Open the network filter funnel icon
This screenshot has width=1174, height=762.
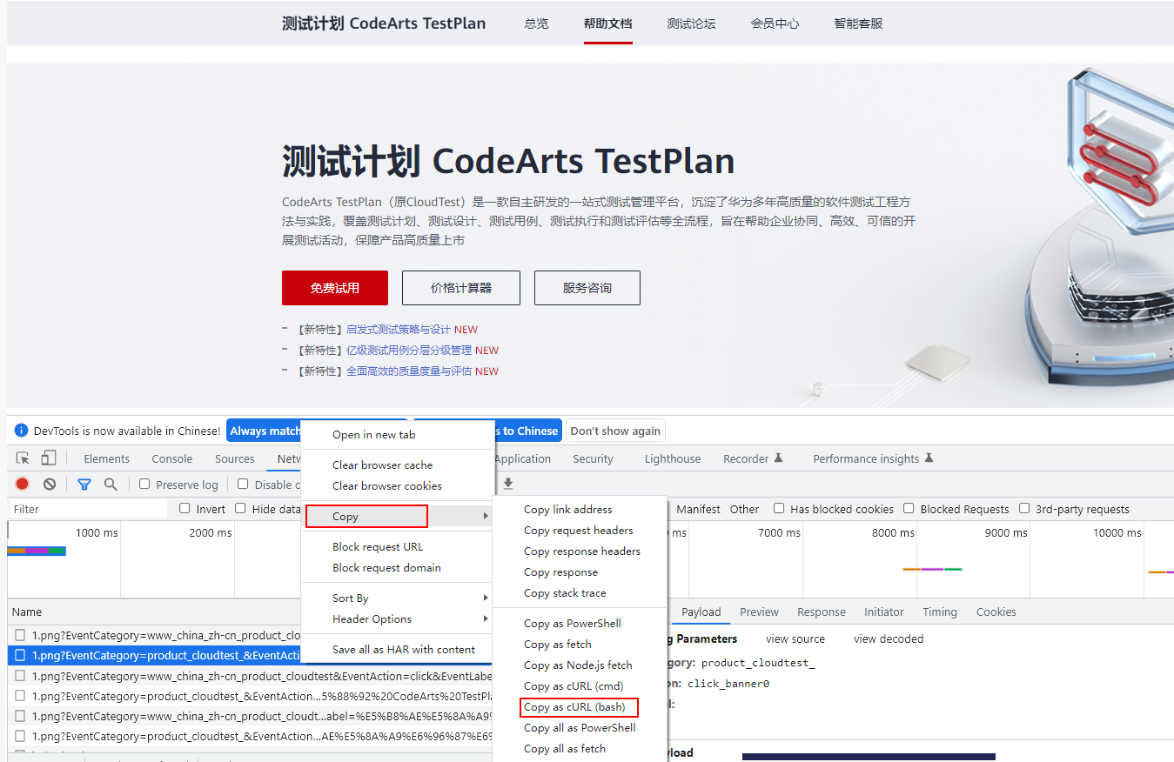(x=84, y=484)
